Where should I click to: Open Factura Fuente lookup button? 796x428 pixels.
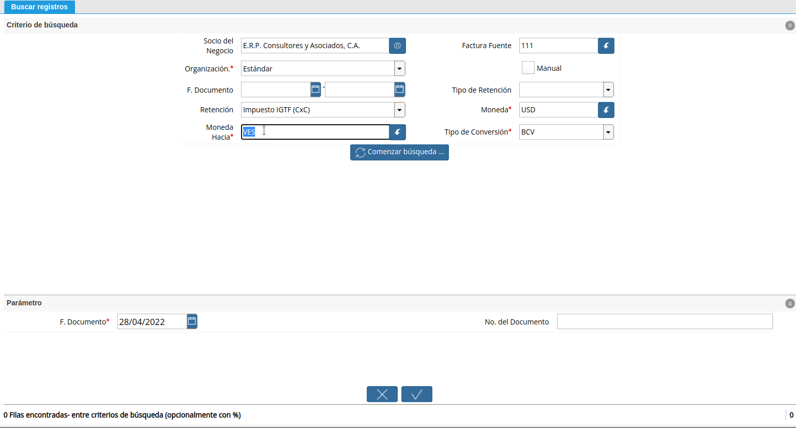(x=606, y=46)
